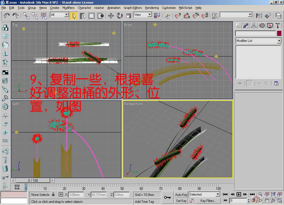Open the Mini Curve Editor beside the track bar

tap(17, 187)
